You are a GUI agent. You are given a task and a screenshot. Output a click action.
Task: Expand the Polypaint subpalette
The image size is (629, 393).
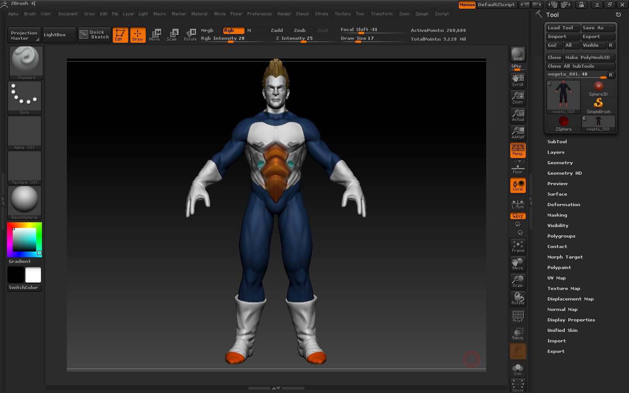point(559,268)
